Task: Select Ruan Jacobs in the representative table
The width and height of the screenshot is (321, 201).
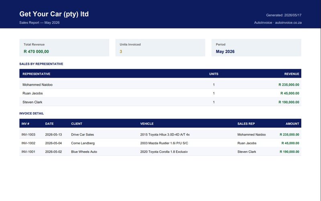Action: pos(33,93)
